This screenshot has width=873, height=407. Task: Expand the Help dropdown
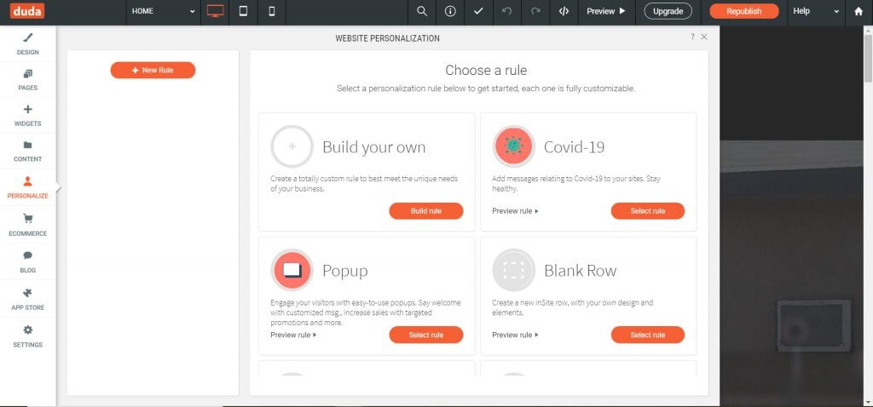[x=816, y=11]
